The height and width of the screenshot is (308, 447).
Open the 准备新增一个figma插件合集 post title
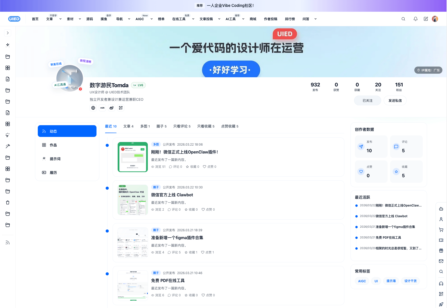(x=177, y=238)
